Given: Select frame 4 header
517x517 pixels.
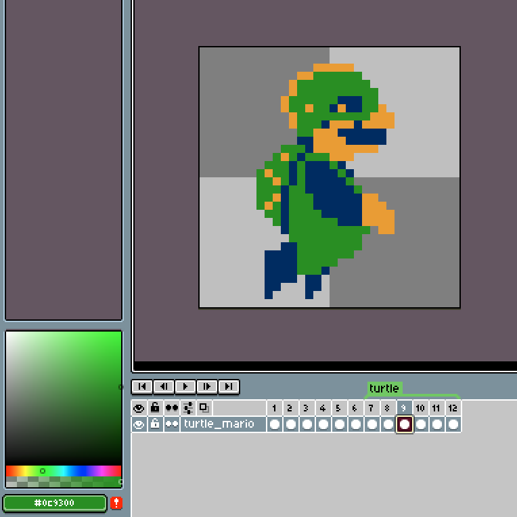Looking at the screenshot, I should 323,408.
